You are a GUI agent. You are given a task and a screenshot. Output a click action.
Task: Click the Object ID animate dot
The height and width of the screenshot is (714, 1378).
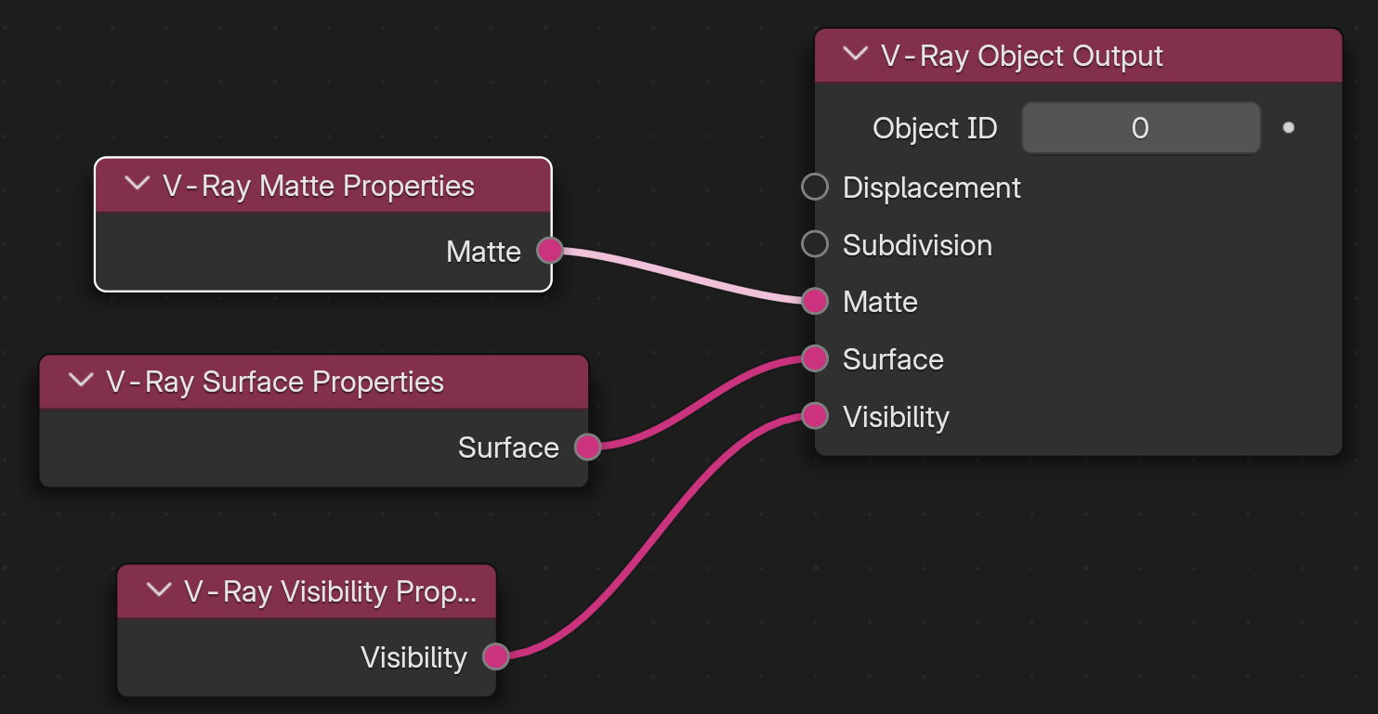(x=1289, y=128)
